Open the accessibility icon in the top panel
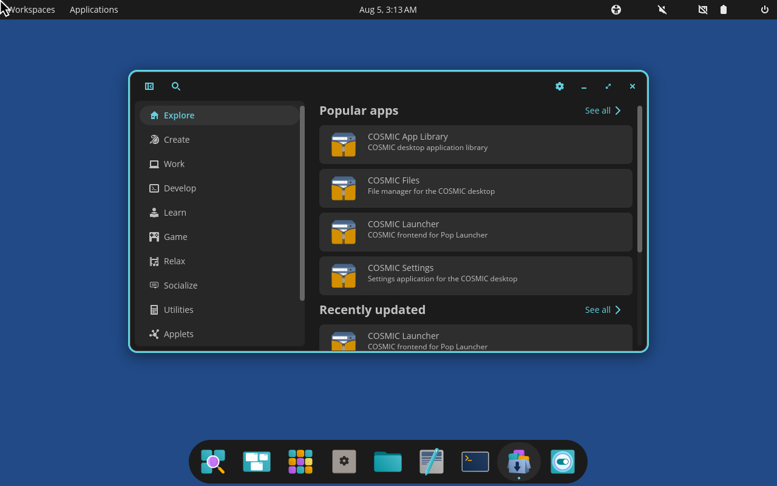Image resolution: width=777 pixels, height=486 pixels. click(616, 10)
